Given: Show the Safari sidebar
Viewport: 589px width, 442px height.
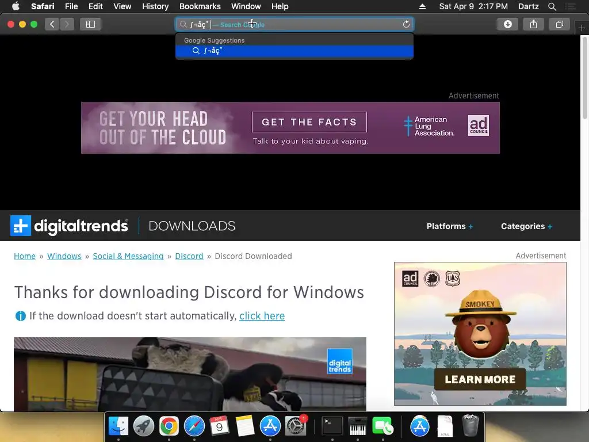Looking at the screenshot, I should click(x=90, y=24).
